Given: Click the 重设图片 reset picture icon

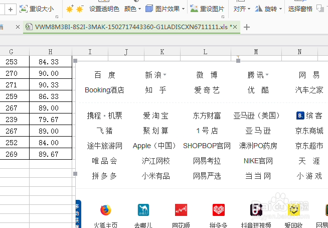Looking at the screenshot, I should (x=194, y=9).
